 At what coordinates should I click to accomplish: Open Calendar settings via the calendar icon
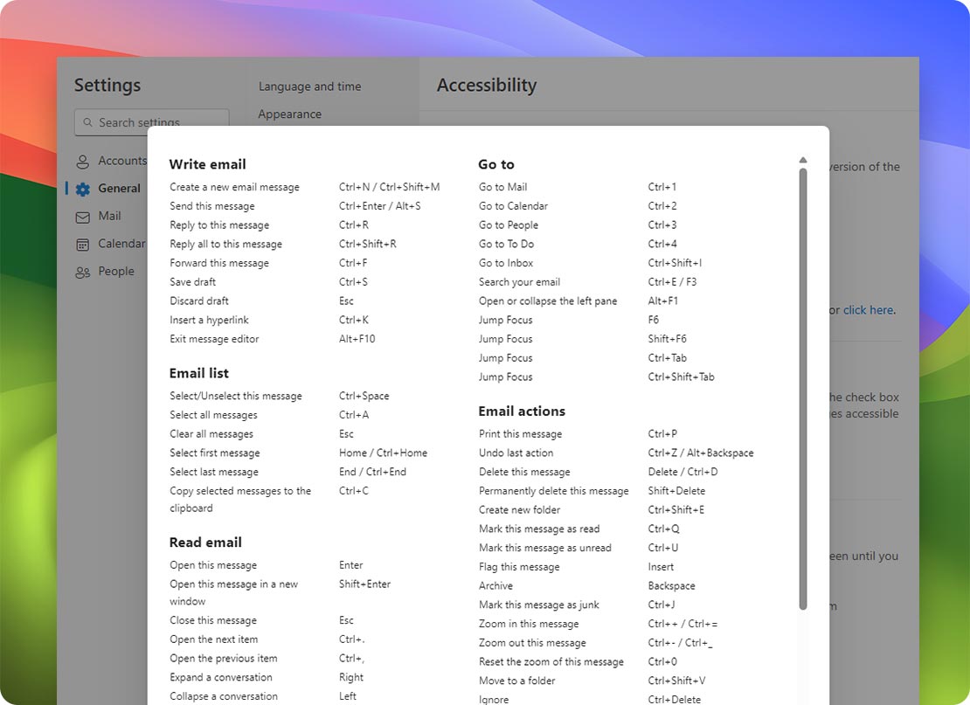pyautogui.click(x=83, y=244)
